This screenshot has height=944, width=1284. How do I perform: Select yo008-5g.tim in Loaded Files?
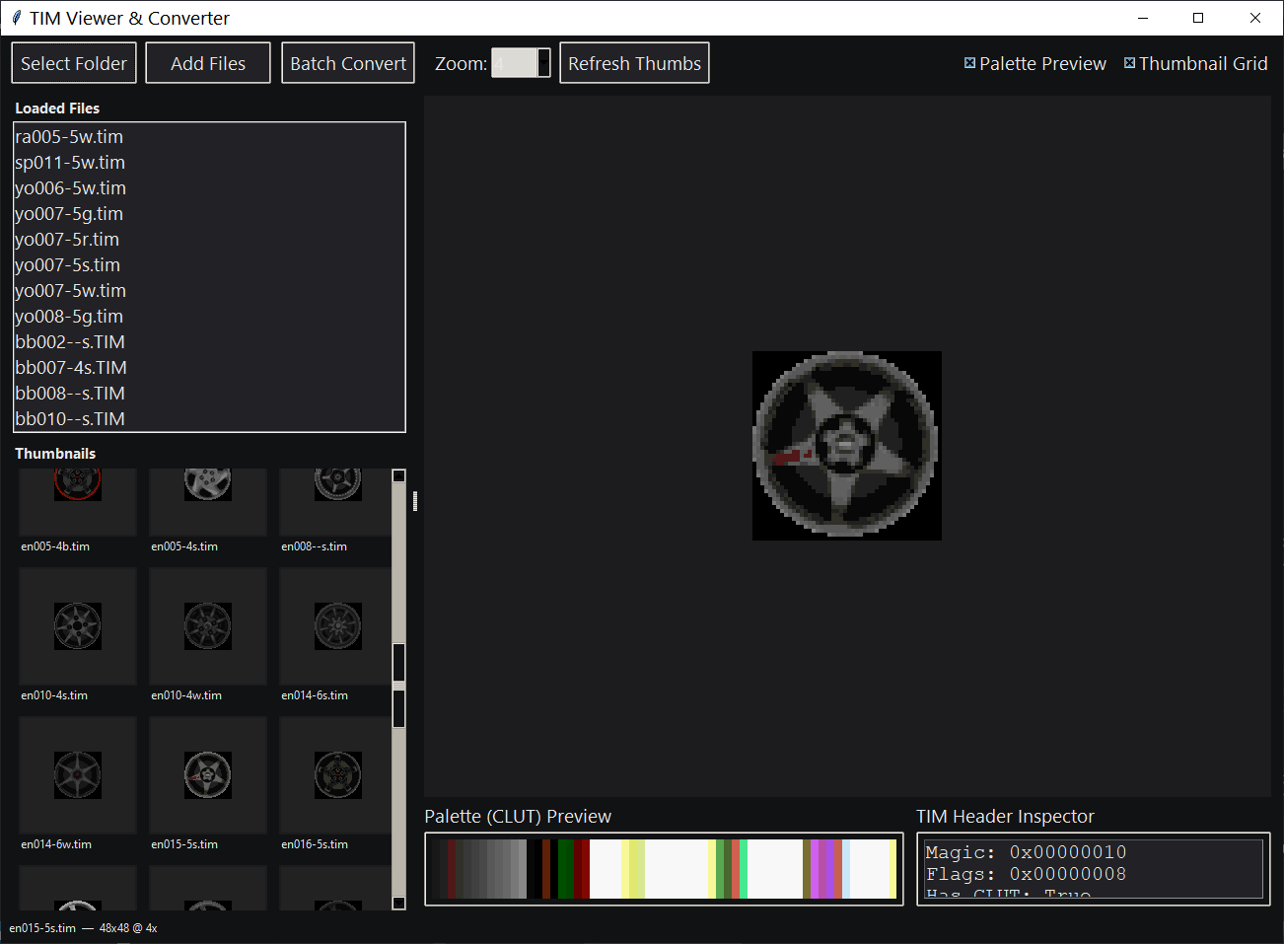[x=209, y=317]
